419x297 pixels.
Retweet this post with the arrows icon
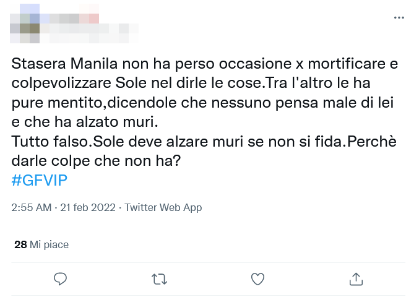point(159,279)
